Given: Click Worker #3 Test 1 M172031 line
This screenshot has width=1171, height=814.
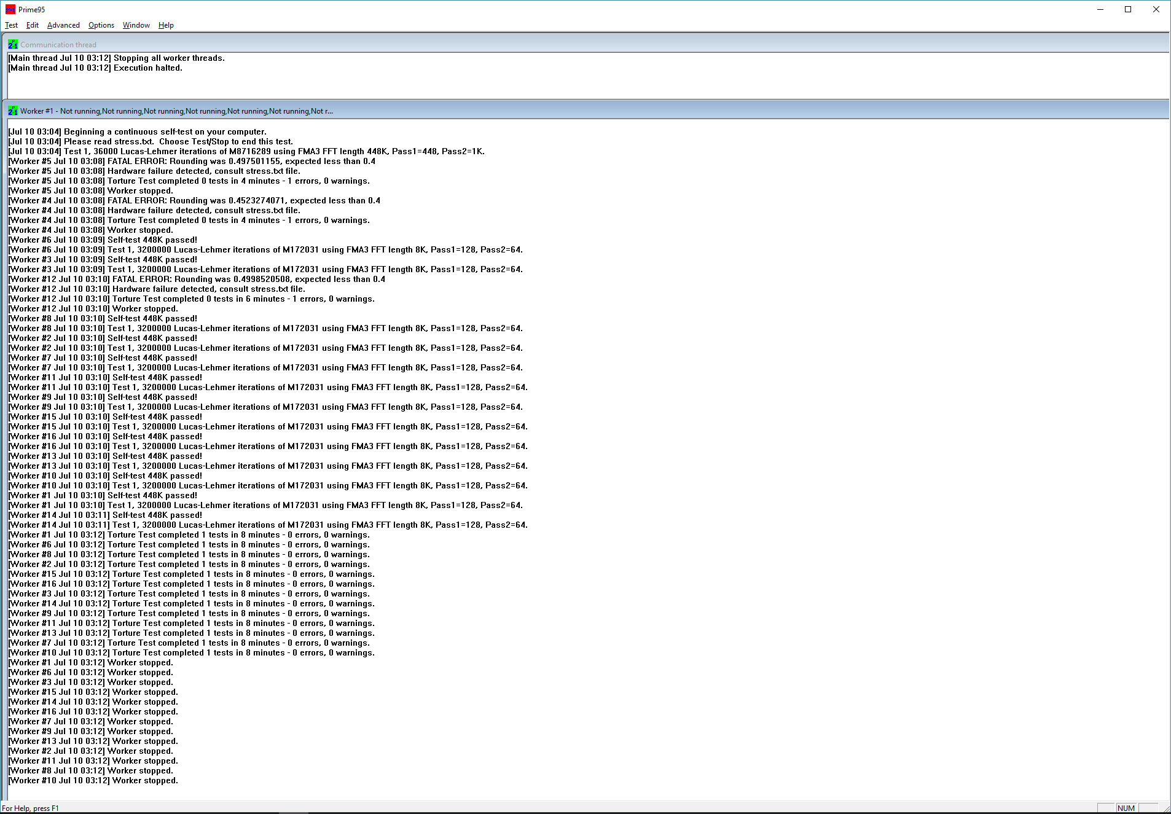Looking at the screenshot, I should click(265, 269).
